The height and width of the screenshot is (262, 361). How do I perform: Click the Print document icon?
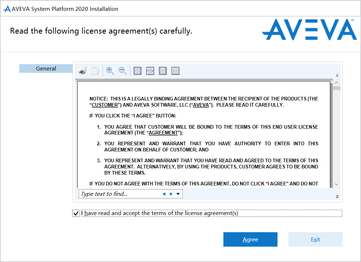click(x=83, y=71)
